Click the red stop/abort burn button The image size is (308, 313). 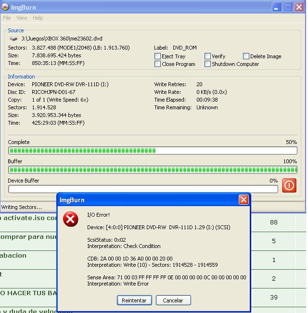(289, 185)
